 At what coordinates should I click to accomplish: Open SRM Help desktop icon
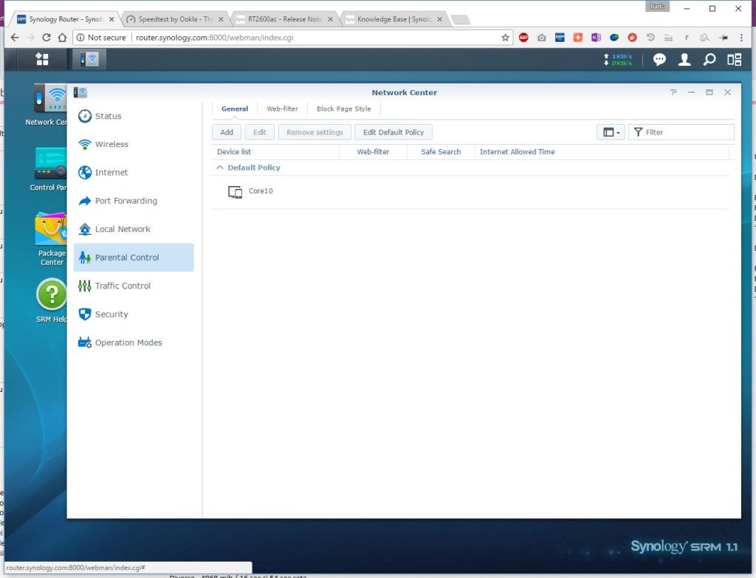coord(52,300)
